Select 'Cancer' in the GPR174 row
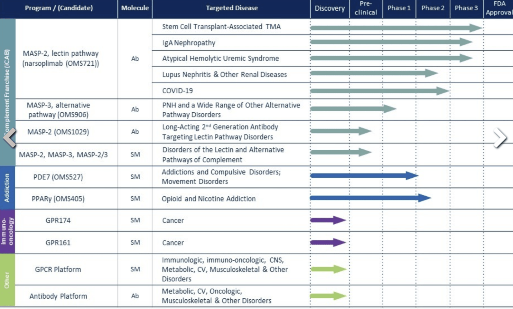513x309 pixels. tap(173, 220)
